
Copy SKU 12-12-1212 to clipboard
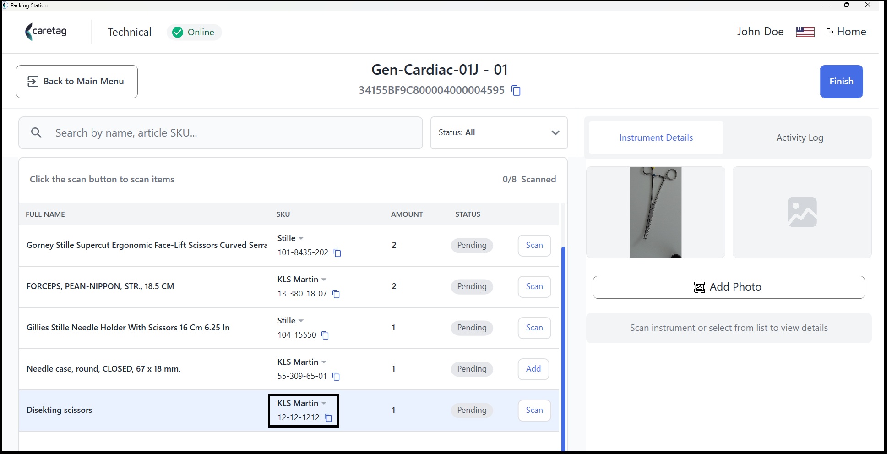point(328,418)
